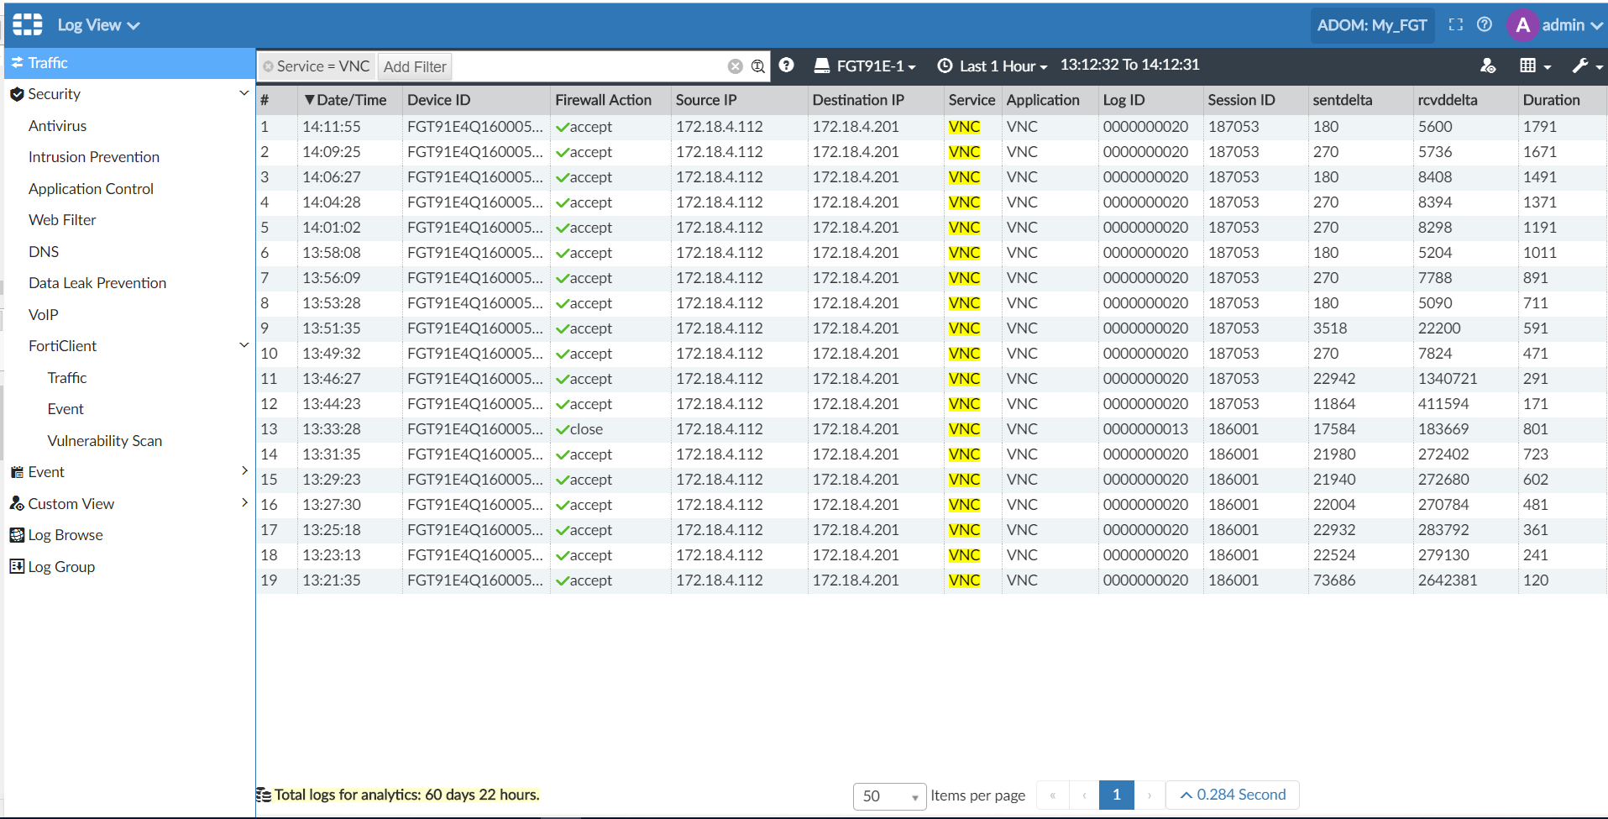Open help icon in top header

(x=1485, y=25)
